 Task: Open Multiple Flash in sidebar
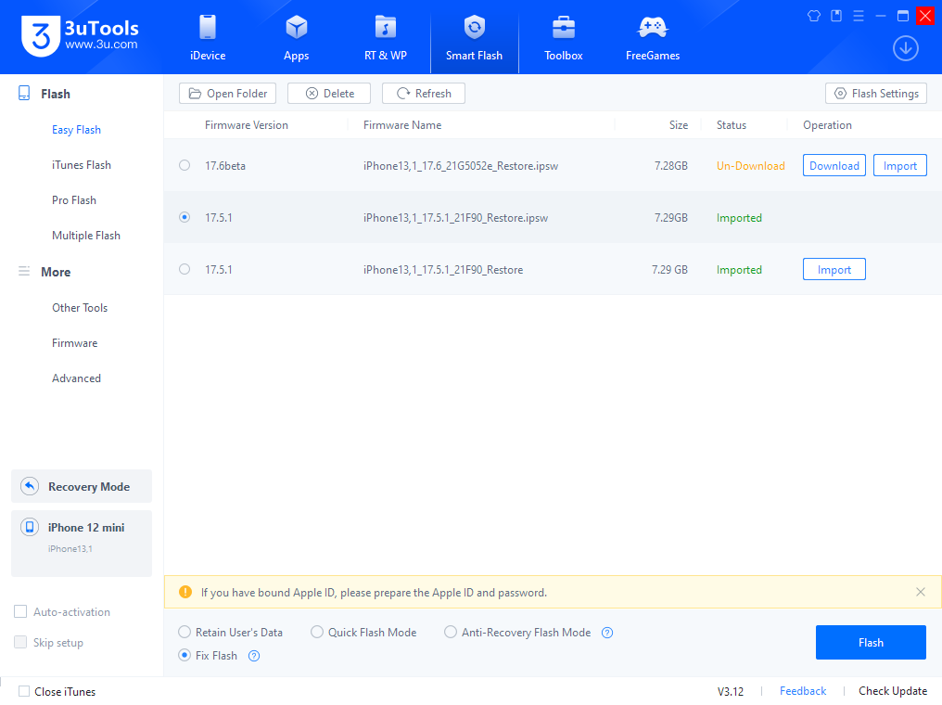[86, 236]
